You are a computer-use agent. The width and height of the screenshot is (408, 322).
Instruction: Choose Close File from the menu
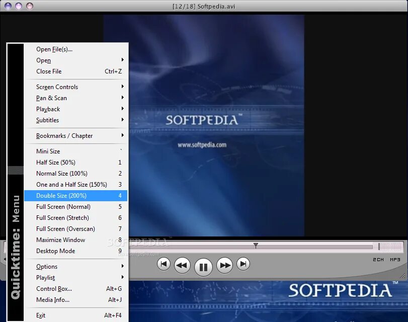pos(76,71)
